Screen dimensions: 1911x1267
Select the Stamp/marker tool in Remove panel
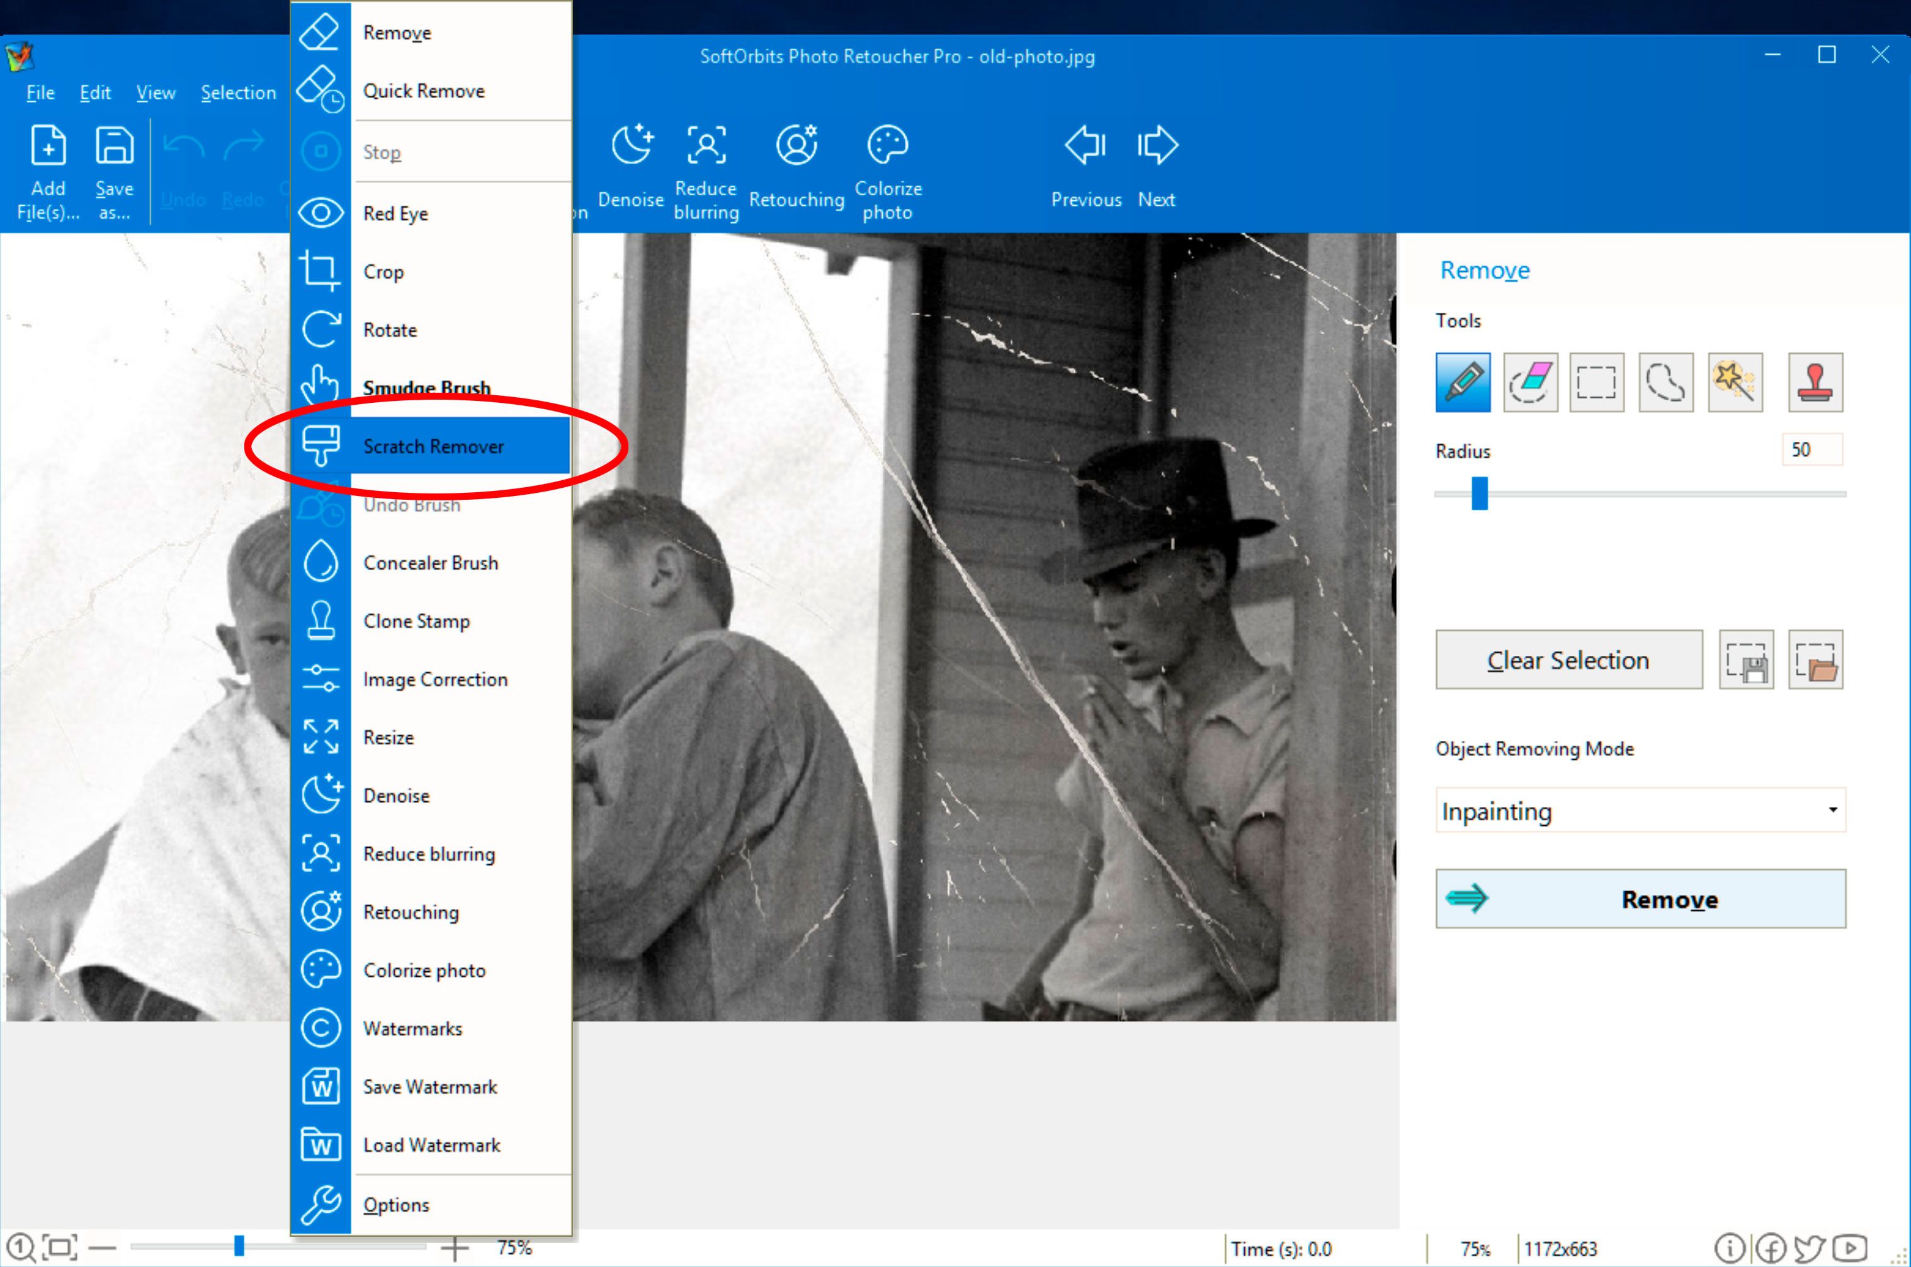(x=1815, y=383)
